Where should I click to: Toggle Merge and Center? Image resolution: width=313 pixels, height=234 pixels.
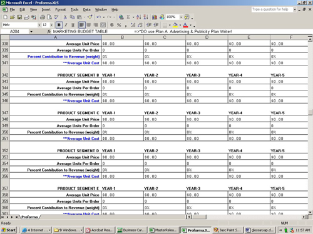coord(103,25)
